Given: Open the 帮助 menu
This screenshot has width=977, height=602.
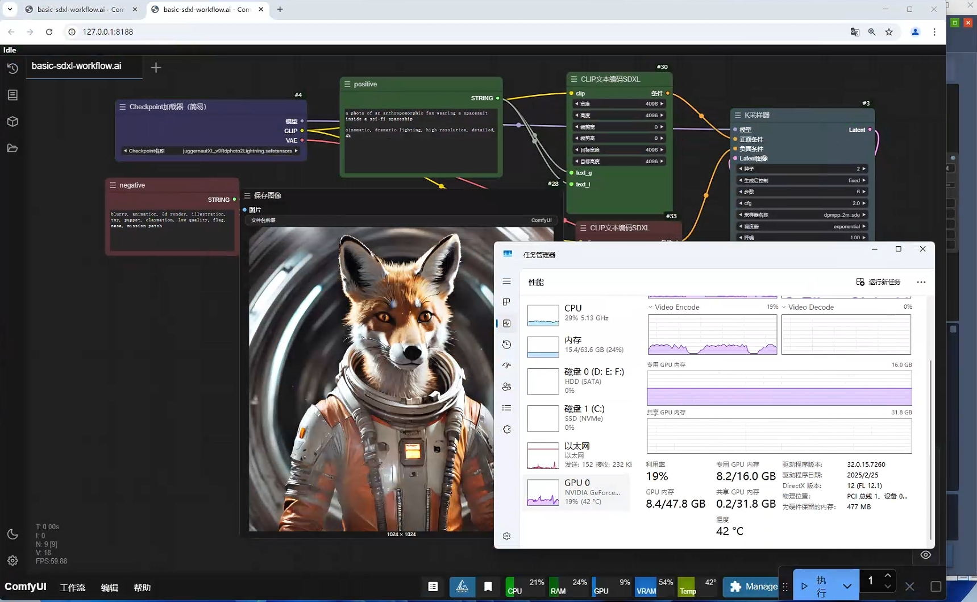Looking at the screenshot, I should point(142,587).
